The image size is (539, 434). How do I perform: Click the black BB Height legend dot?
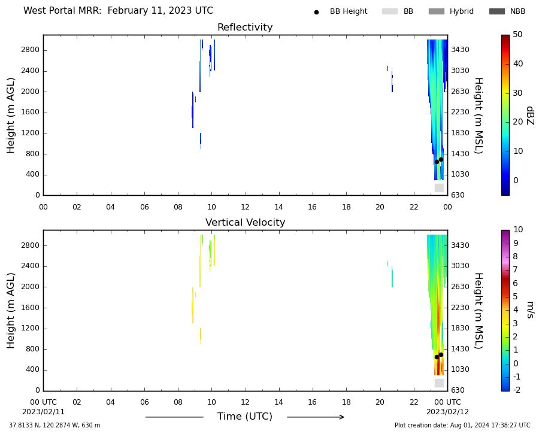(x=316, y=12)
